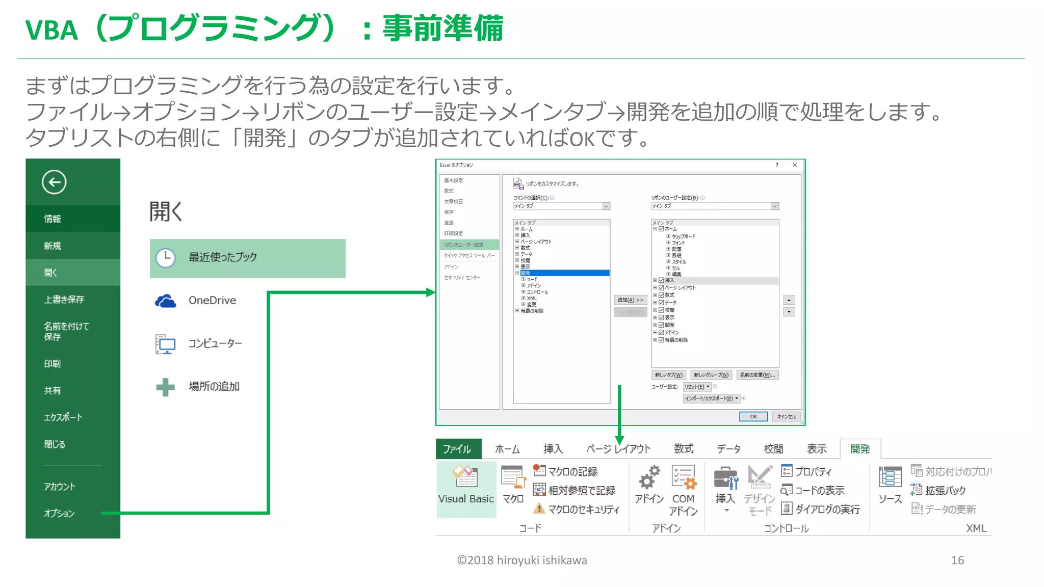Click 新しいタブ(W) button
The width and height of the screenshot is (1044, 587).
point(668,375)
